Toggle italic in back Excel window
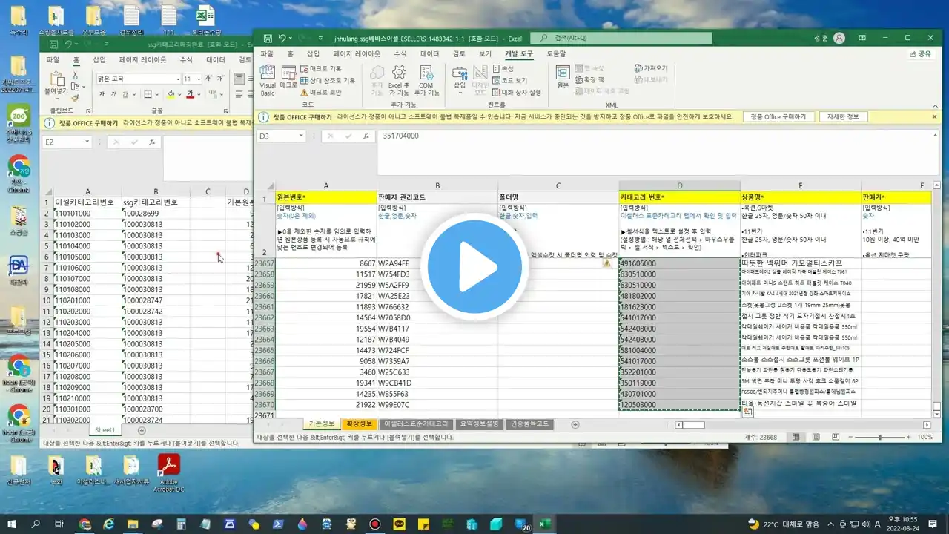The height and width of the screenshot is (534, 949). [113, 94]
